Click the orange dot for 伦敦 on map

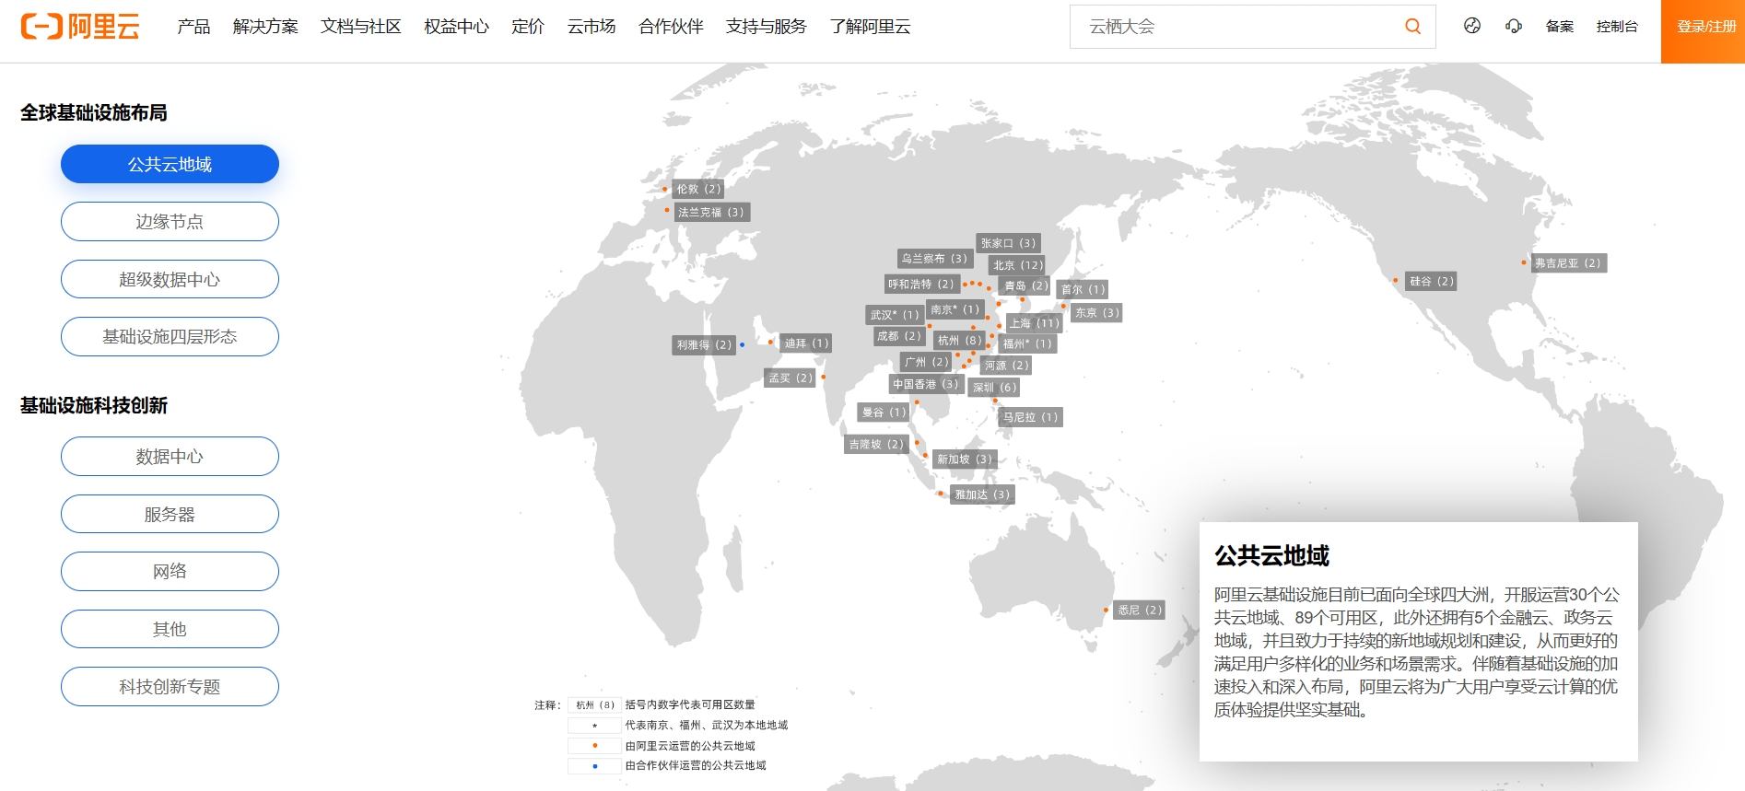664,190
